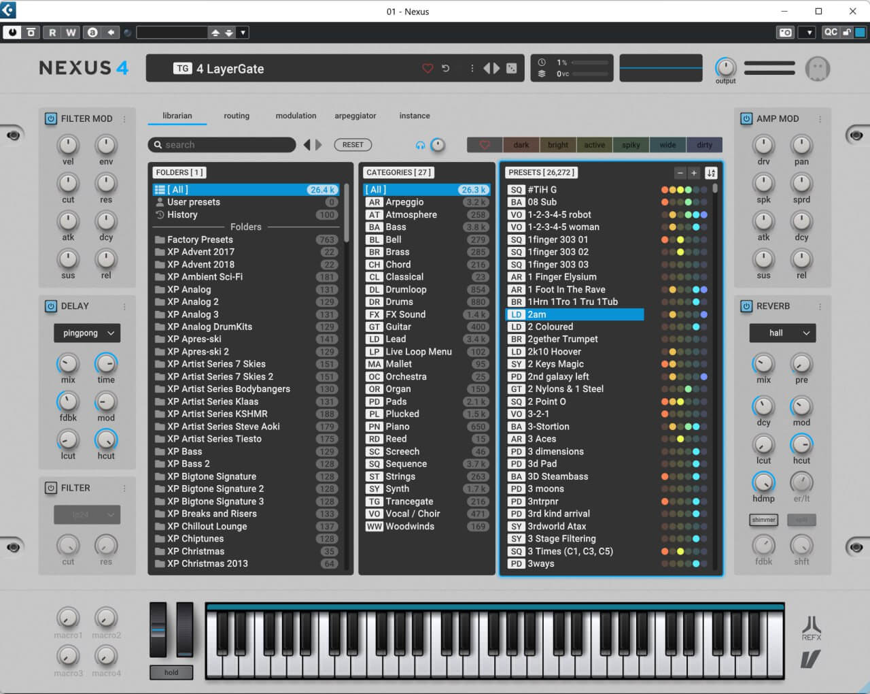Open the disabled filter type dropdown
The image size is (870, 694).
click(x=87, y=515)
